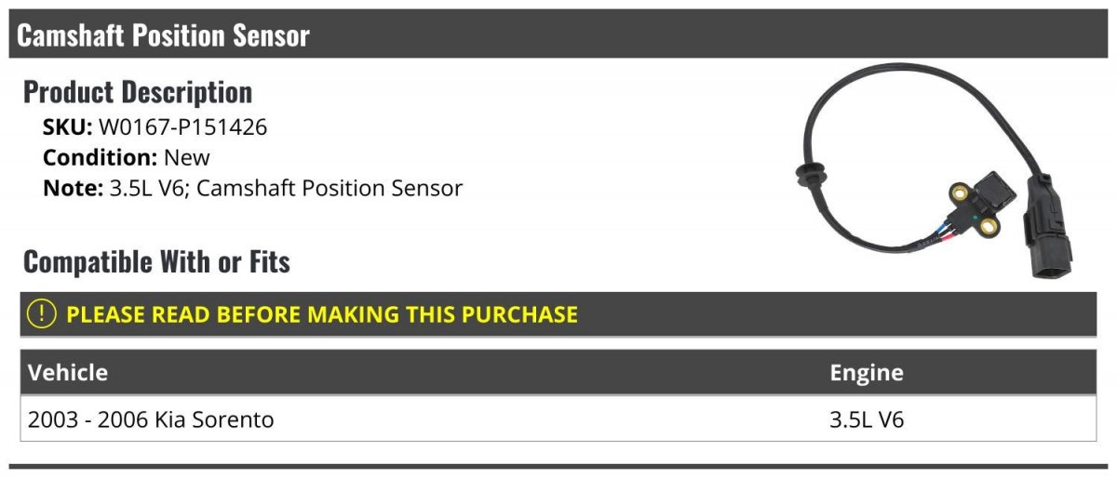
Task: Click the bold "SKU:" label
Action: (x=67, y=127)
